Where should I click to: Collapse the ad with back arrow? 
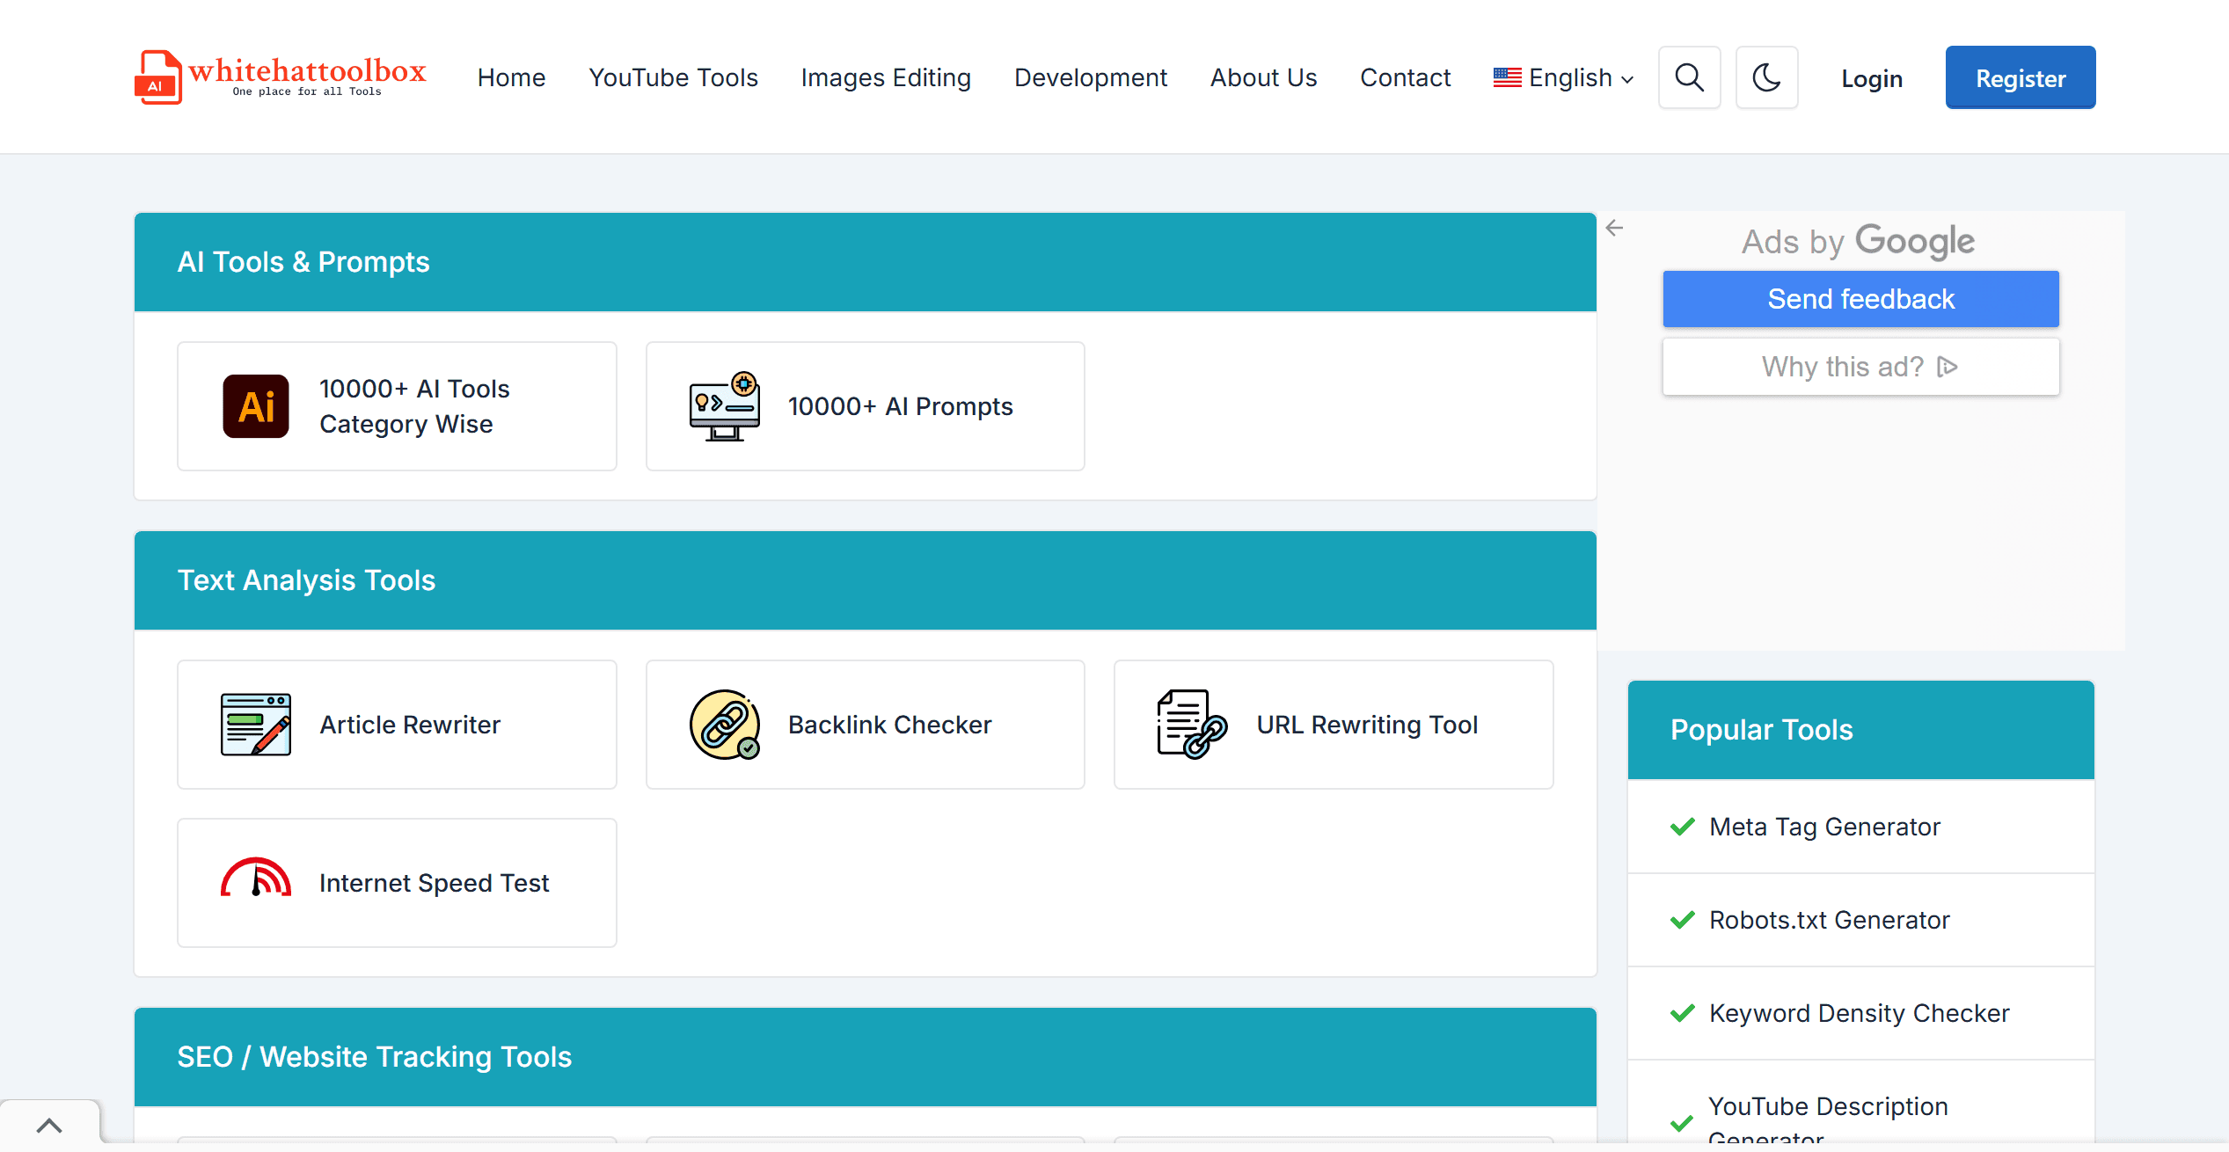(x=1614, y=229)
